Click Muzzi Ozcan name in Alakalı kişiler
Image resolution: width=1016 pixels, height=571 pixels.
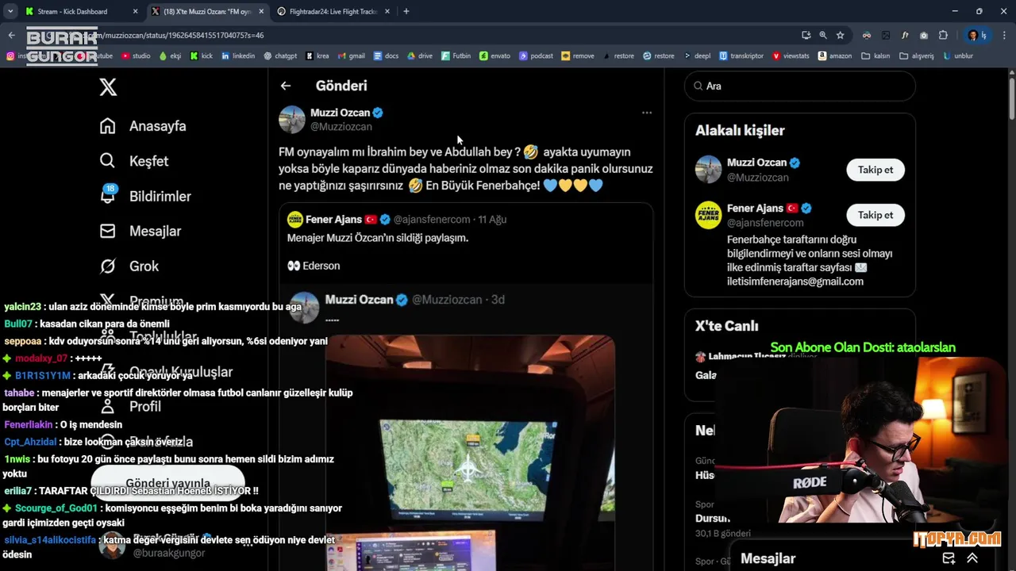pos(756,163)
